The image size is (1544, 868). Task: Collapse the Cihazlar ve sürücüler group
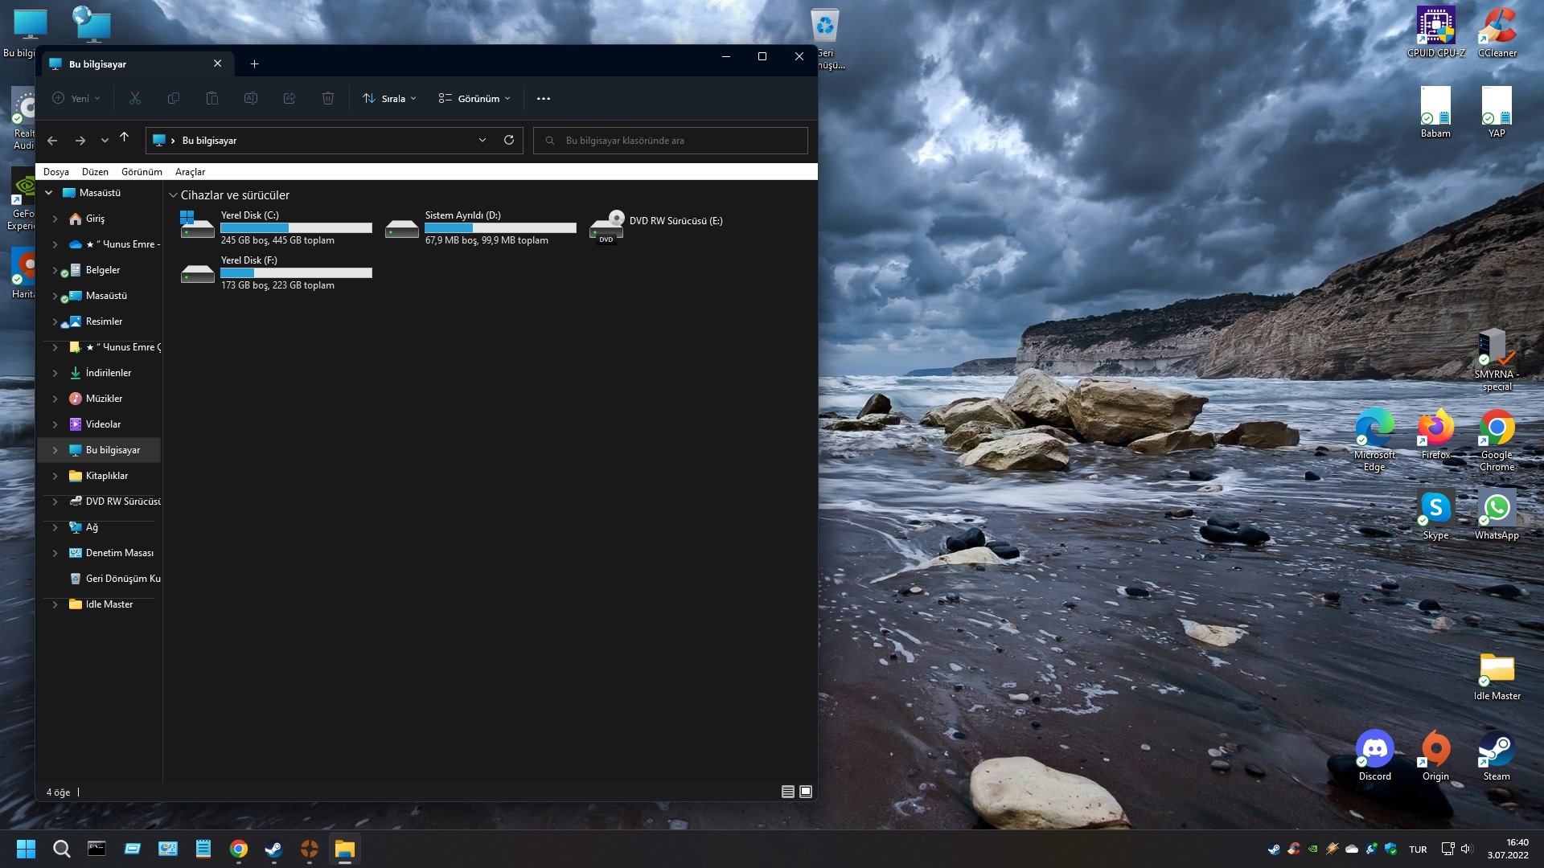point(173,195)
